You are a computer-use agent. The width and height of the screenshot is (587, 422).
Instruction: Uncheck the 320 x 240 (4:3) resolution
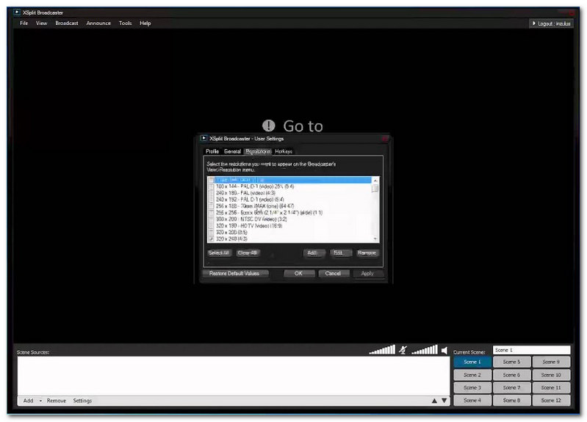tap(211, 239)
